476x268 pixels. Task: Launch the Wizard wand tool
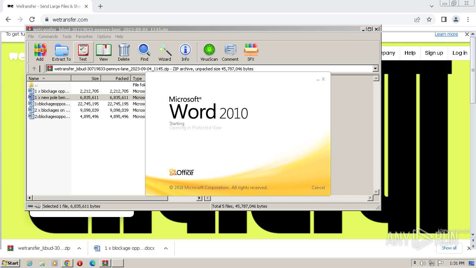165,52
